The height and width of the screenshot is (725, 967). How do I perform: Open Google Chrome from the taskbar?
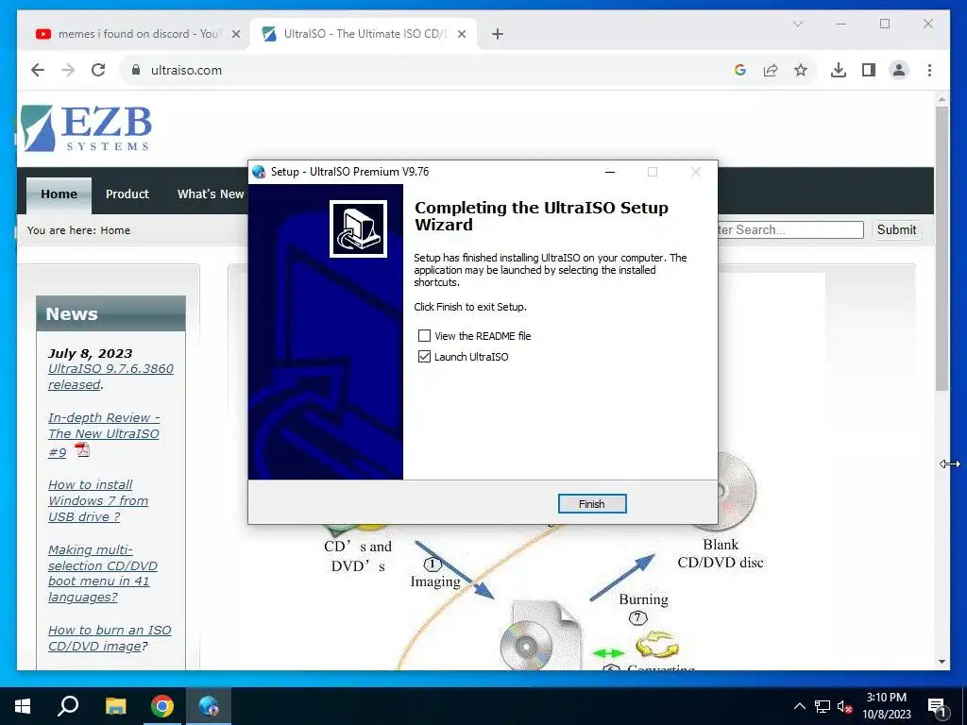click(x=162, y=706)
